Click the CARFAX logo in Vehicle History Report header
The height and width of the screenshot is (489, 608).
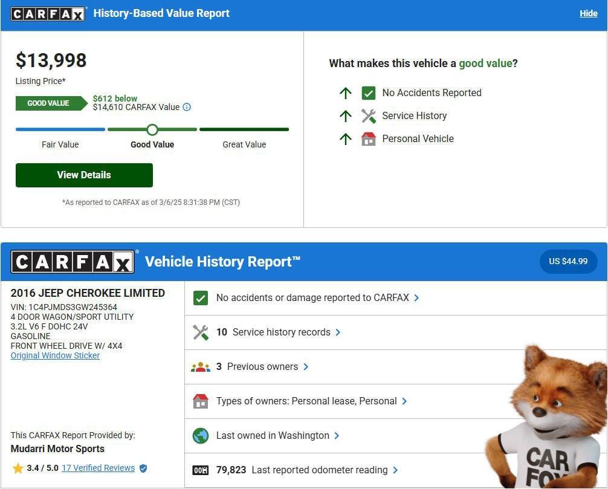coord(73,262)
